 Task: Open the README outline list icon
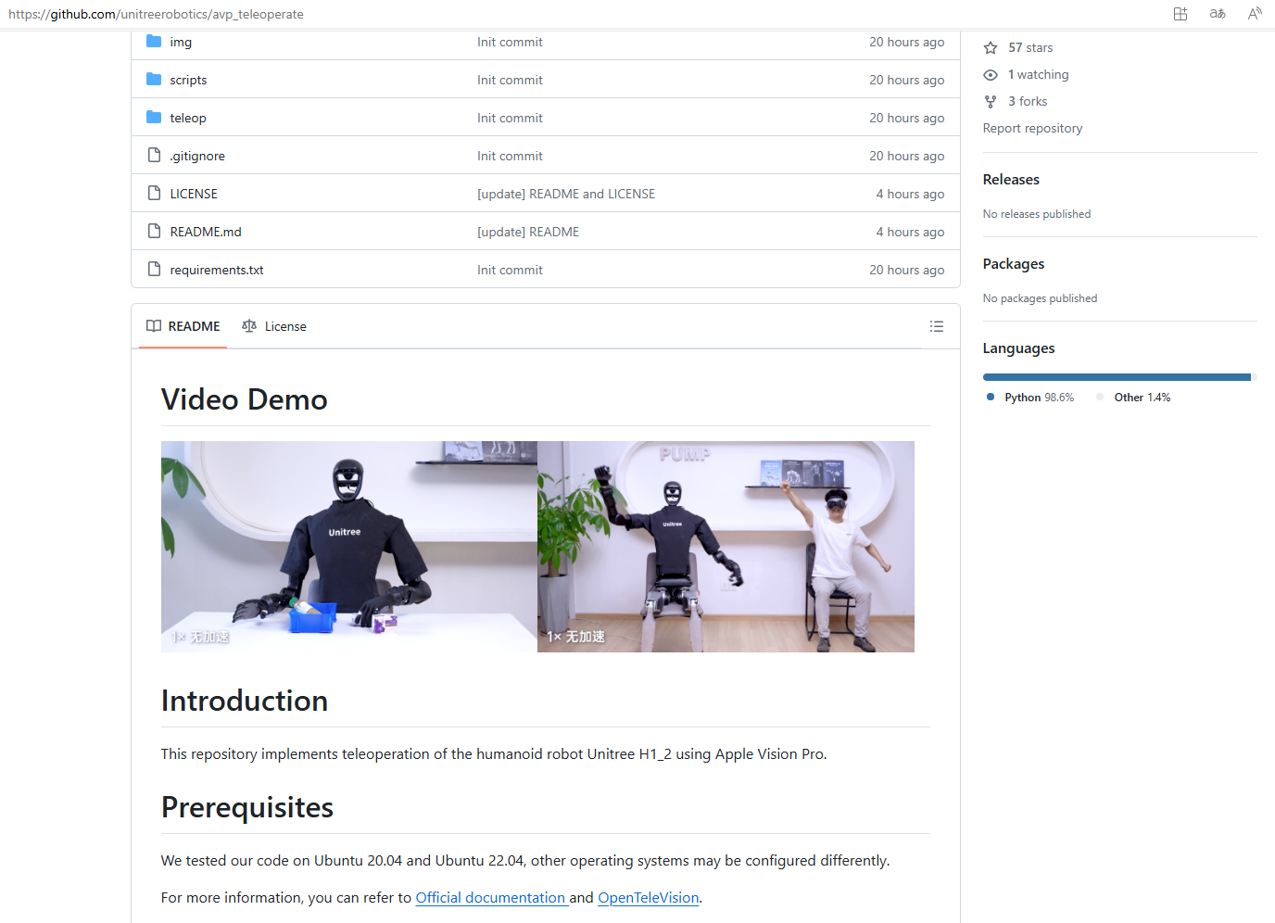coord(937,326)
